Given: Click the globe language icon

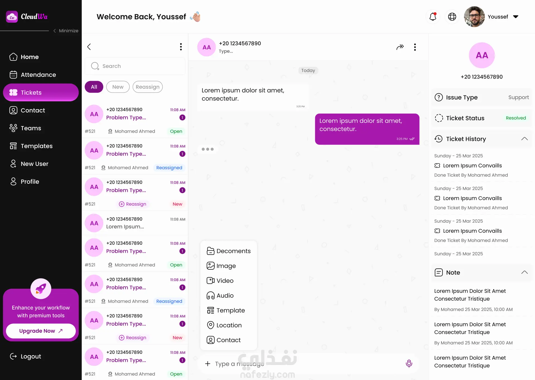Looking at the screenshot, I should click(x=452, y=17).
